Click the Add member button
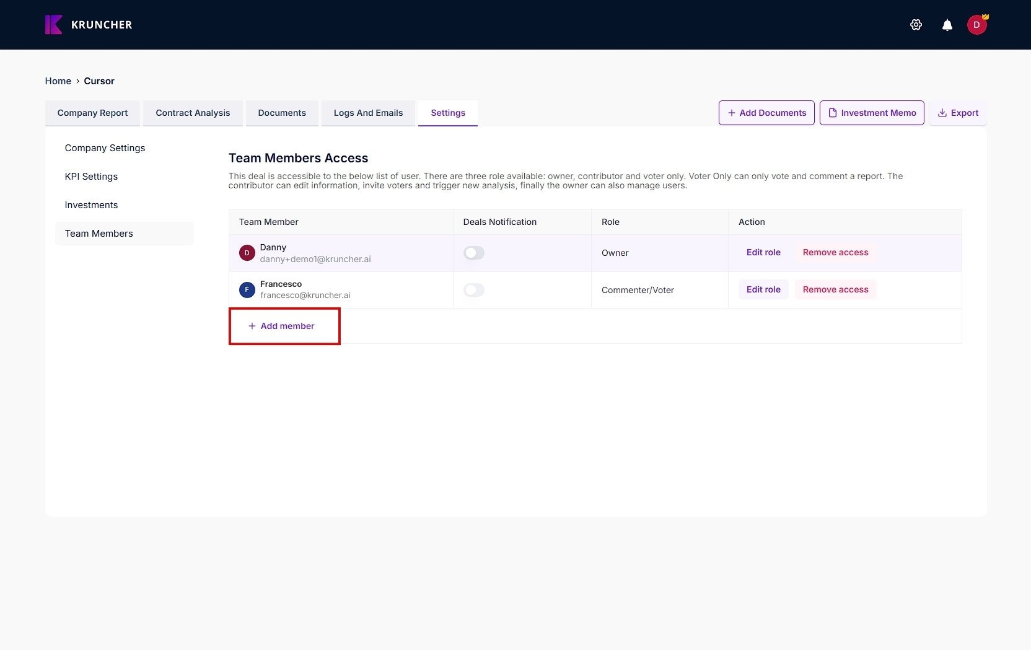The width and height of the screenshot is (1031, 650). (281, 326)
